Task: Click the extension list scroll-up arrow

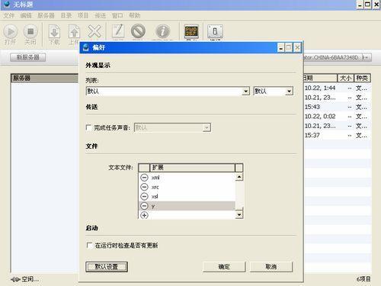Action: (239, 177)
